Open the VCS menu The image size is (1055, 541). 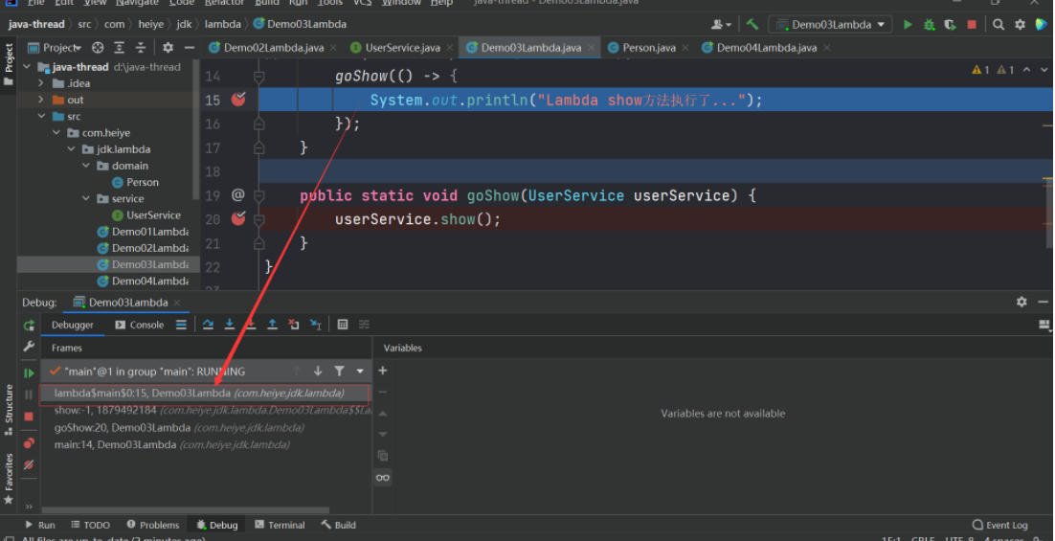tap(363, 3)
